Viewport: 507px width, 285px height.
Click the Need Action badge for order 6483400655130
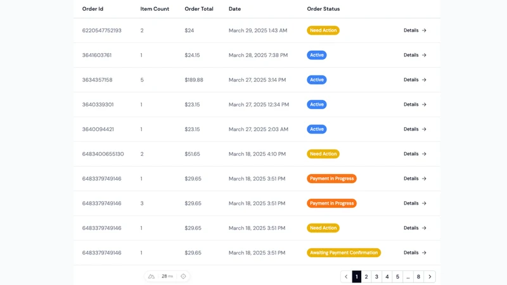[x=323, y=154]
